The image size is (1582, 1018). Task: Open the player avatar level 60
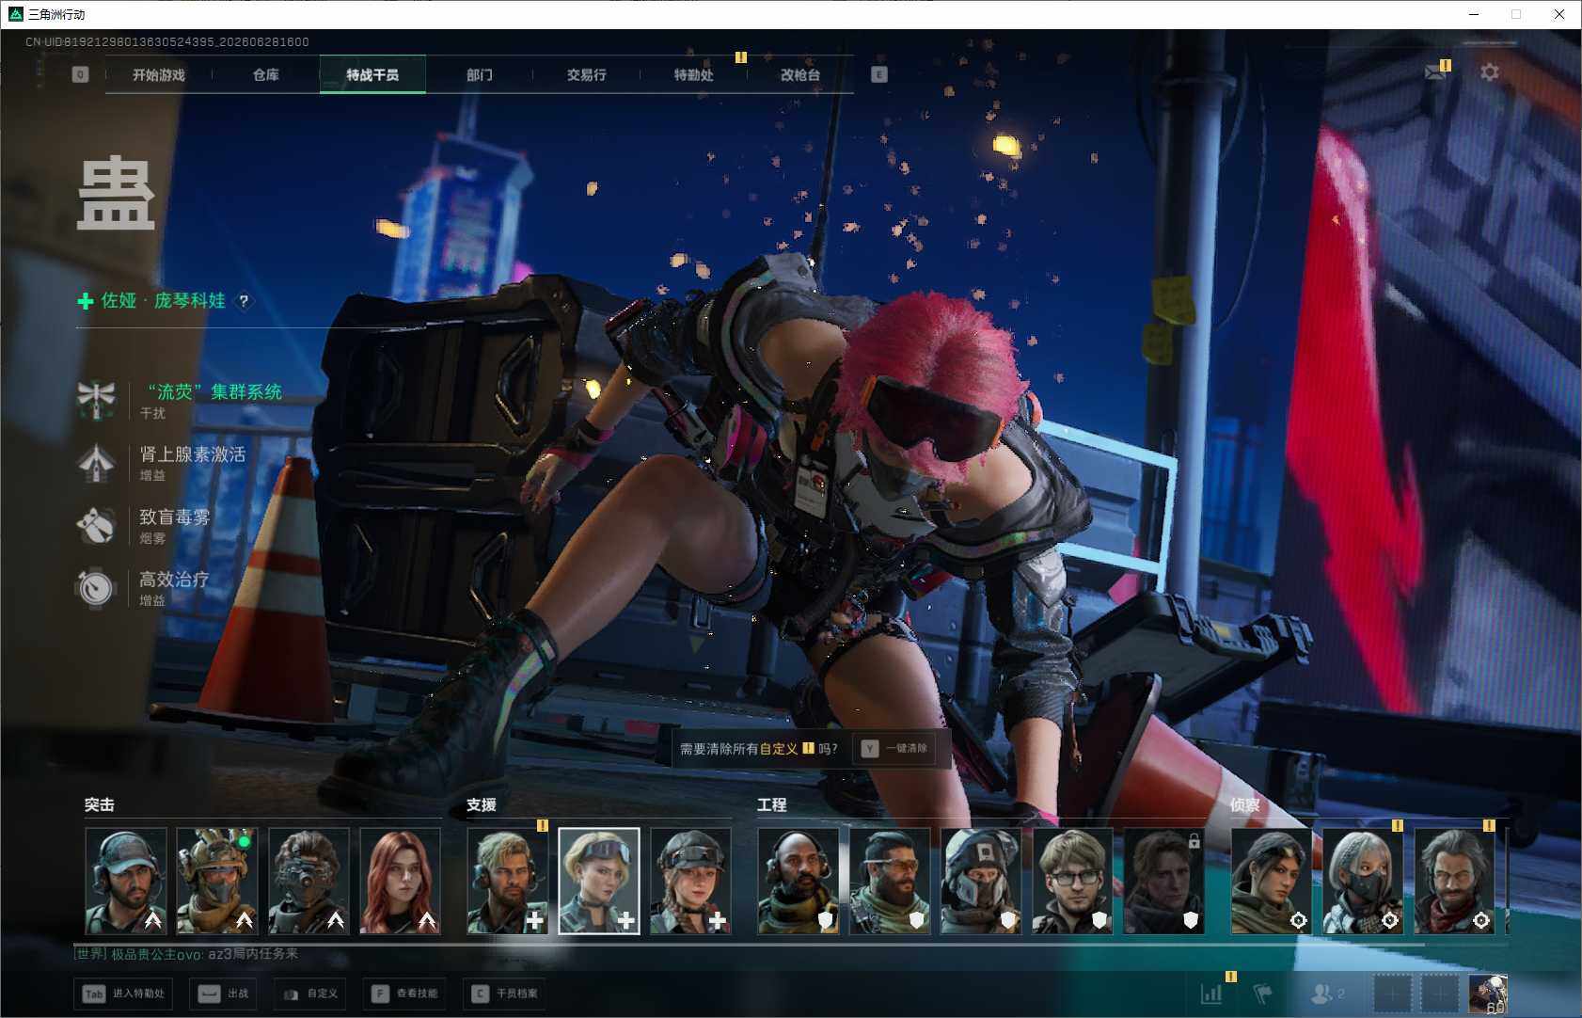pyautogui.click(x=1487, y=994)
